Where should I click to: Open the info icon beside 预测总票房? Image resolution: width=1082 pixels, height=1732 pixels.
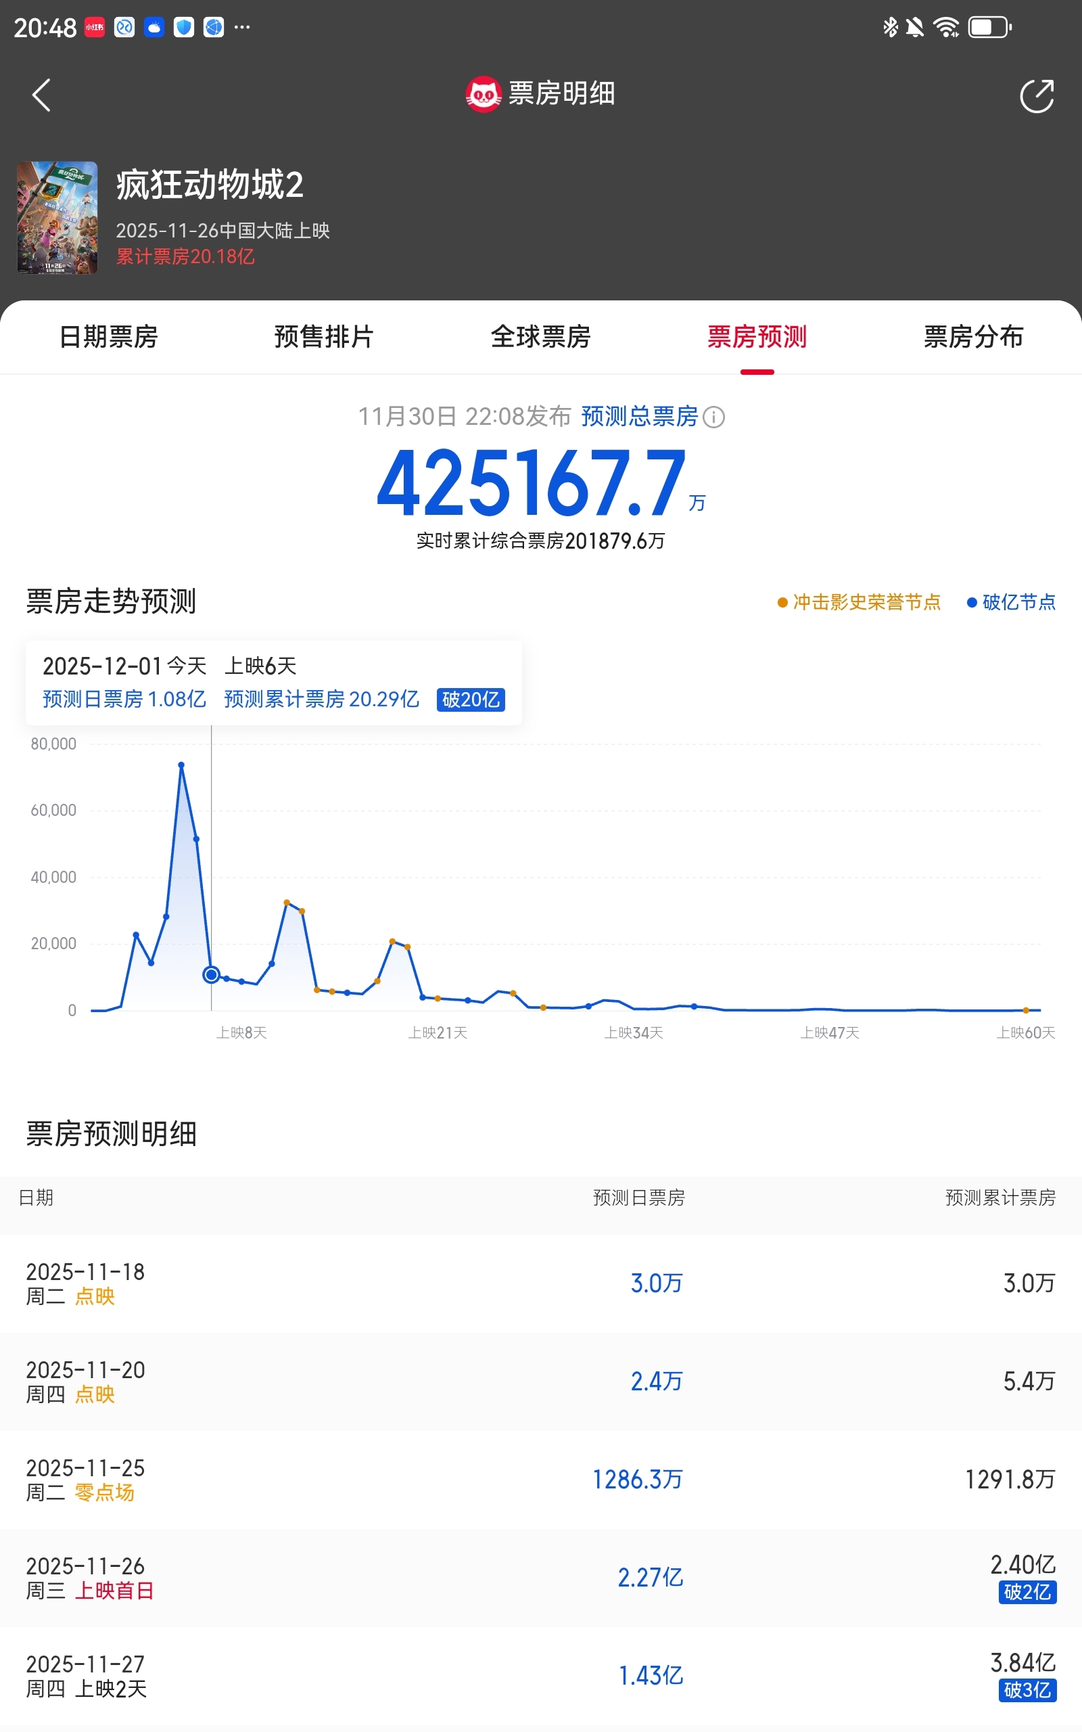[713, 417]
